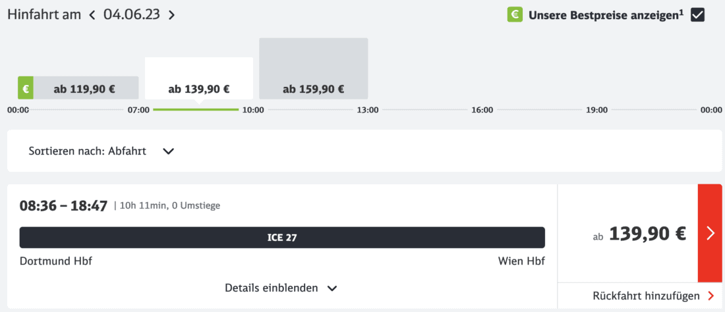
Task: Click the green euro best-price icon
Action: pyautogui.click(x=515, y=14)
